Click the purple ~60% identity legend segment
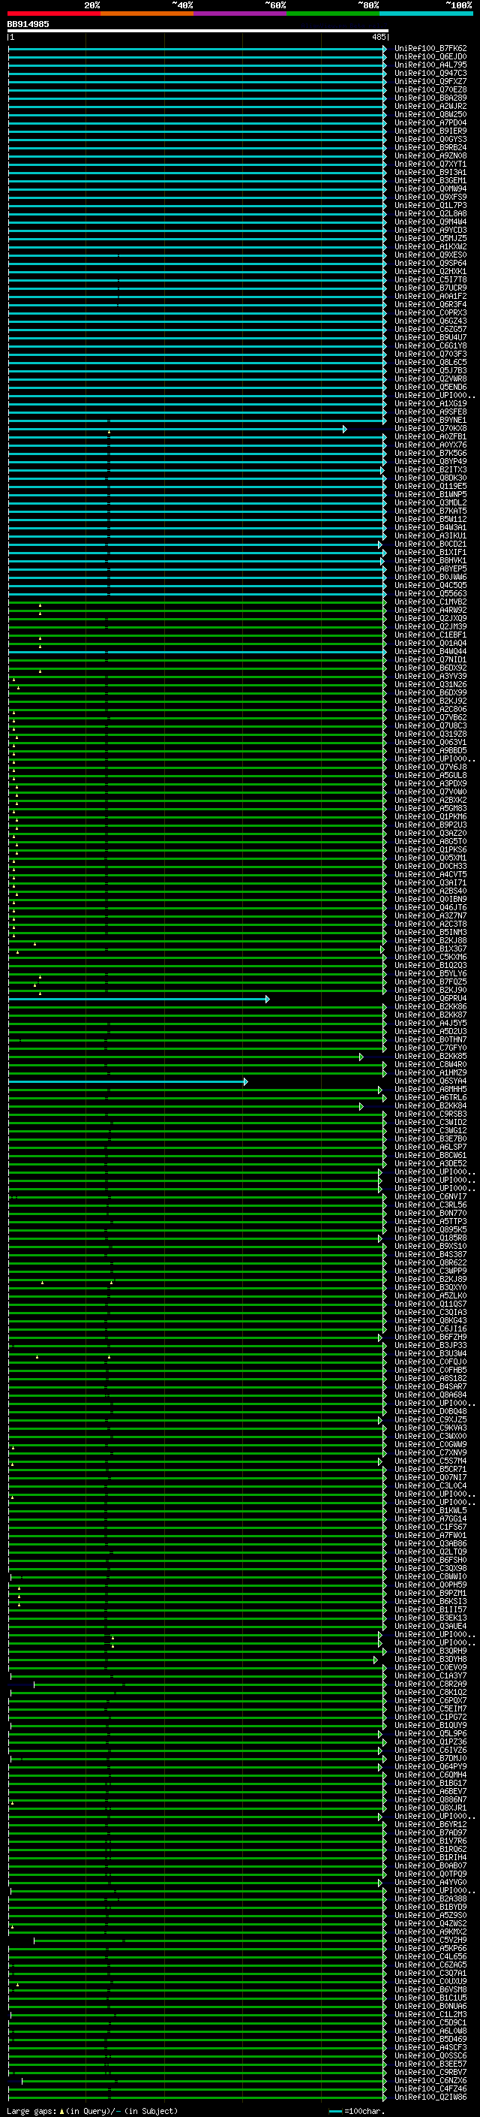 (241, 14)
